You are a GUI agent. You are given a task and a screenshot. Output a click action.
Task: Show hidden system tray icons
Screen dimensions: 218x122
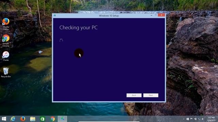[x=184, y=119]
